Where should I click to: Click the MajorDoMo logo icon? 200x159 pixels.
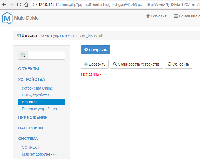point(7,18)
